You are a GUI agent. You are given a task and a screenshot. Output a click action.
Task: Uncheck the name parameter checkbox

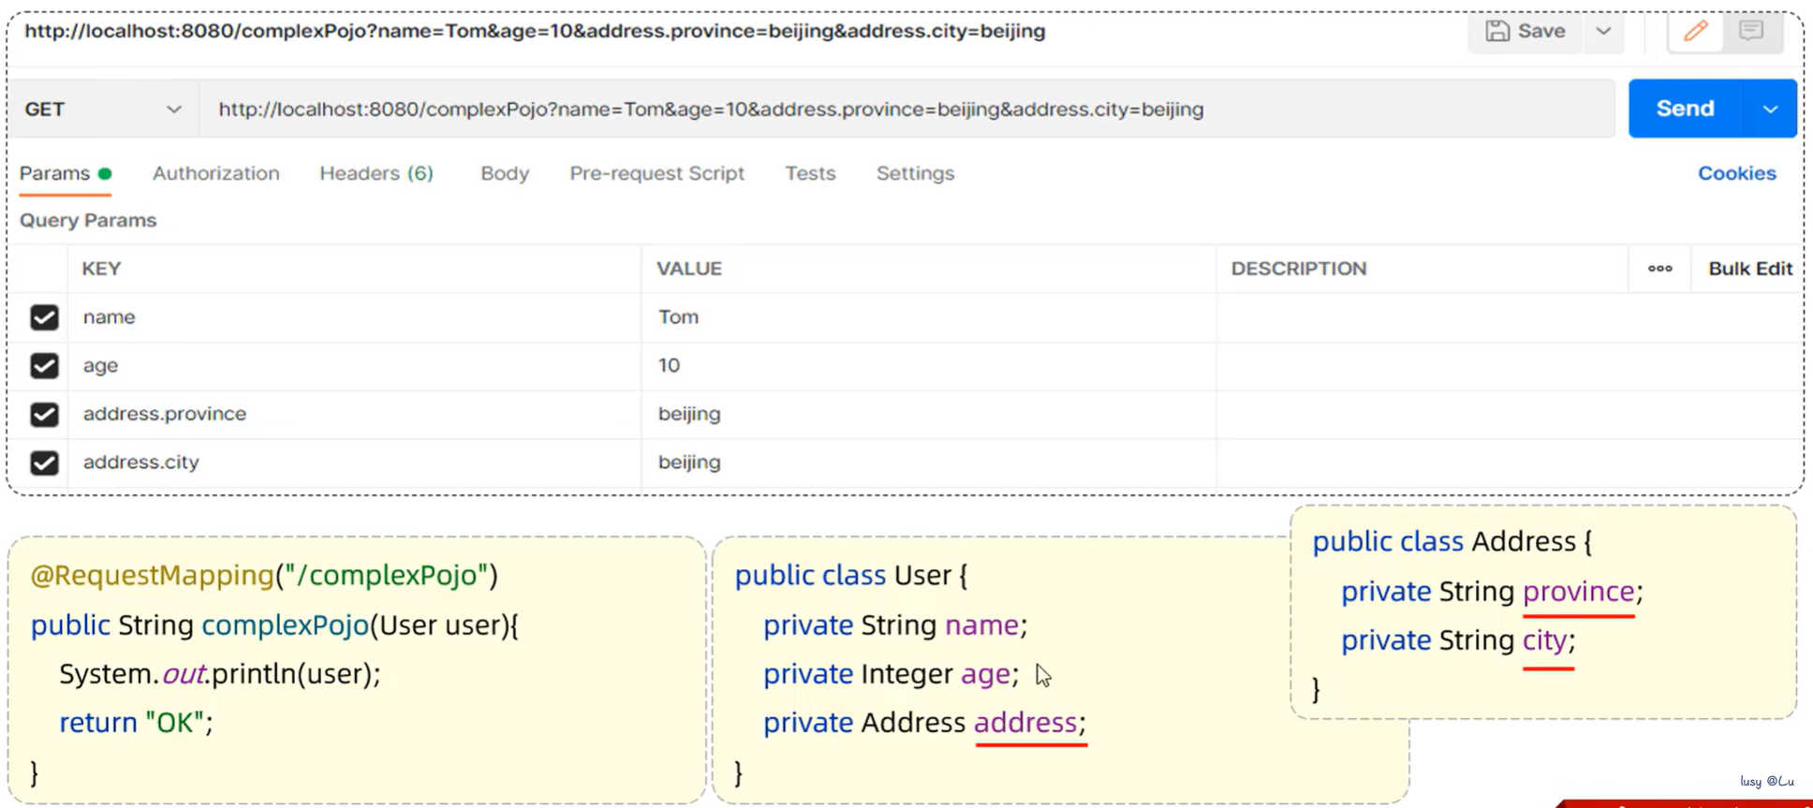pos(44,317)
